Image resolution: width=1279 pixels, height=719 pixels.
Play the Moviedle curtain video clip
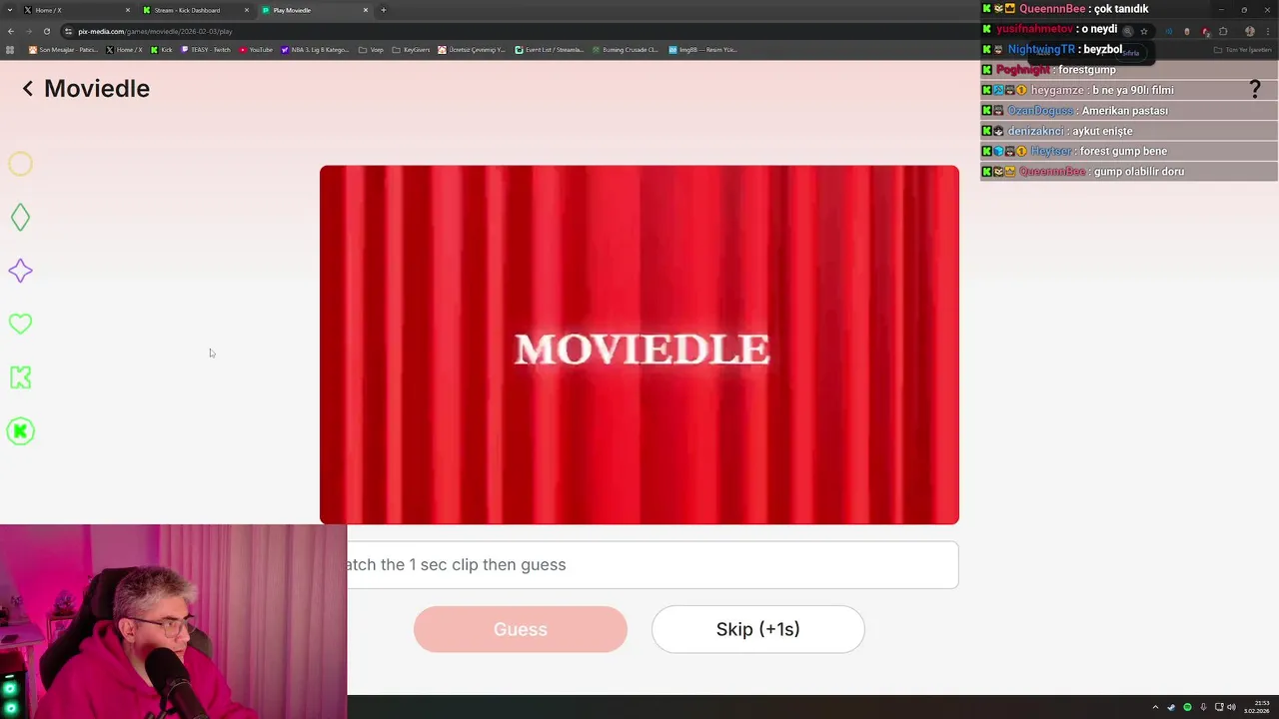(x=639, y=345)
